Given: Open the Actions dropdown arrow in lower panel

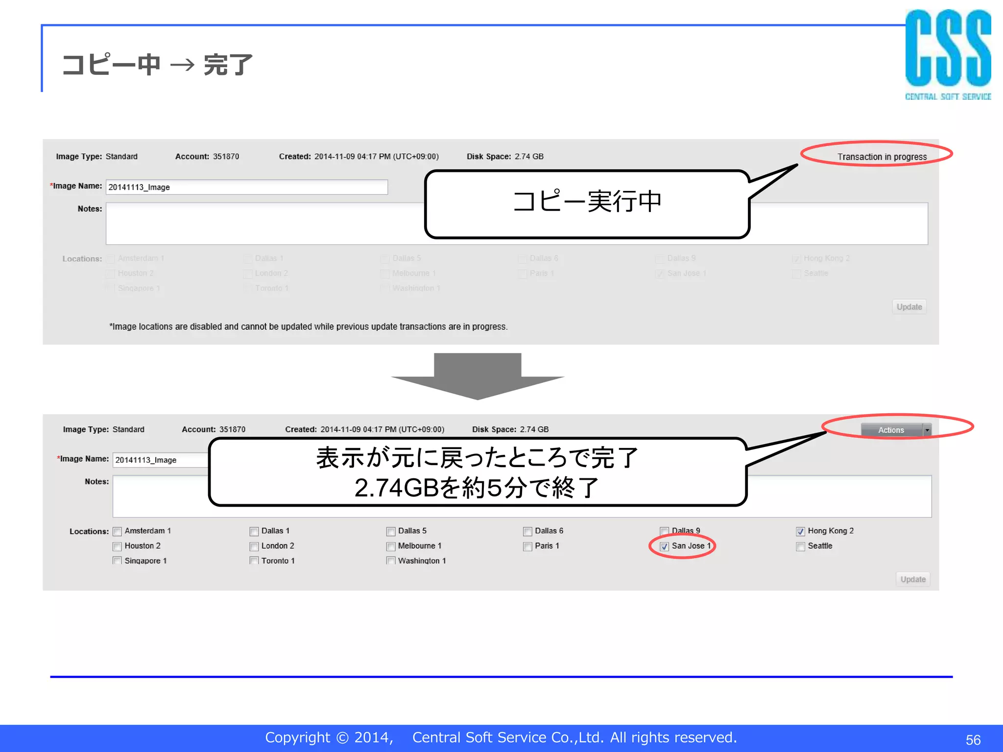Looking at the screenshot, I should [x=927, y=430].
